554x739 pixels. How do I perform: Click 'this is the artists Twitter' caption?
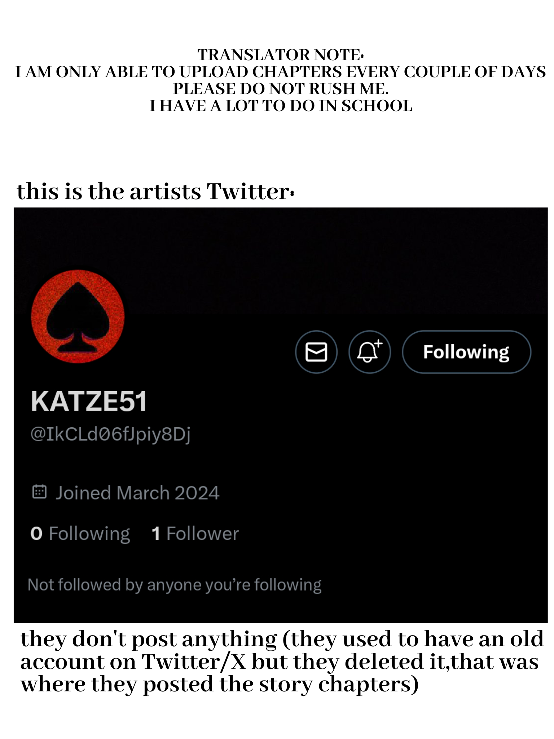pos(155,191)
